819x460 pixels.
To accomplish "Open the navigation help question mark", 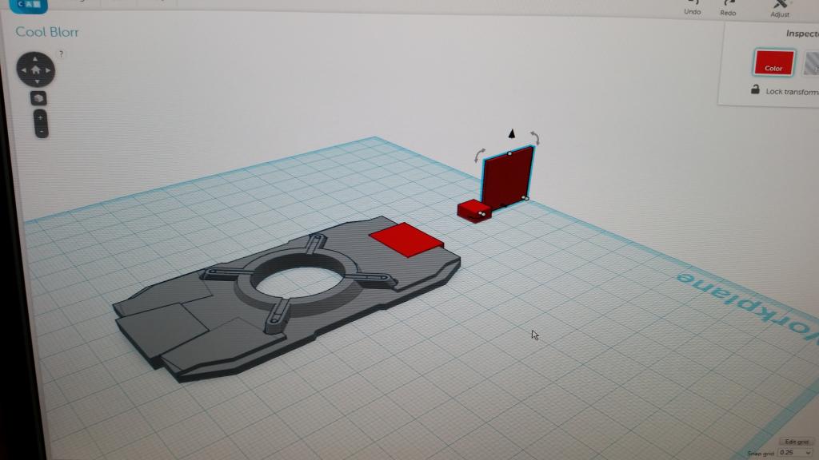I will pyautogui.click(x=61, y=54).
